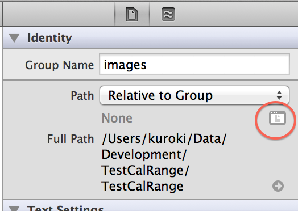Select the Identity section heading
Image resolution: width=298 pixels, height=211 pixels.
(x=49, y=38)
